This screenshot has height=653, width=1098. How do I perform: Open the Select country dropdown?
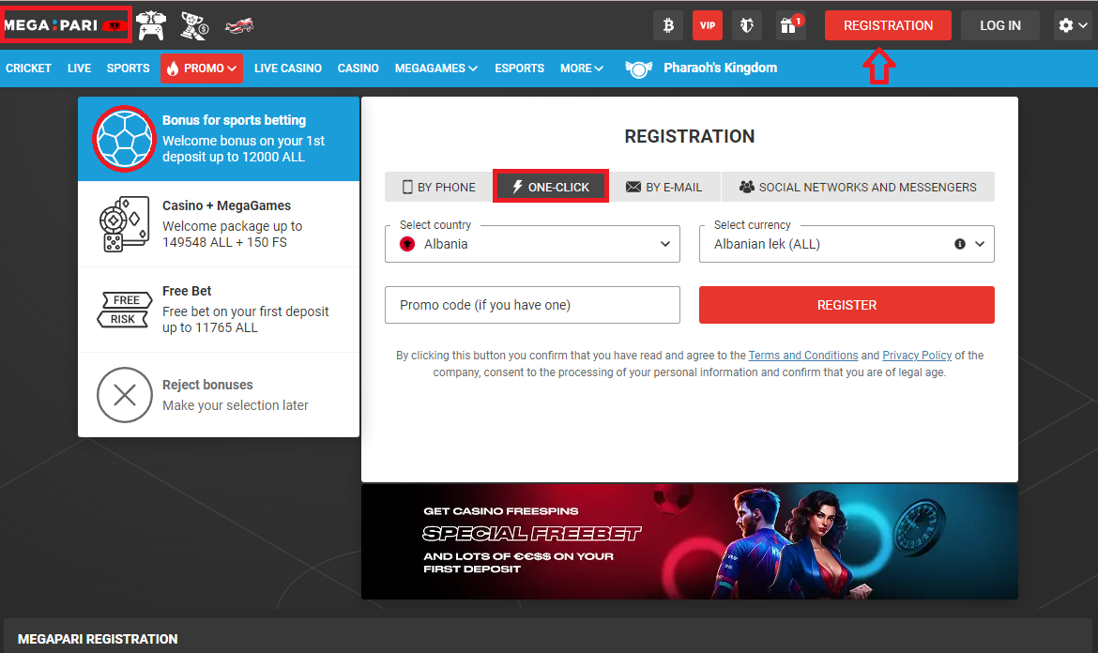(x=532, y=244)
